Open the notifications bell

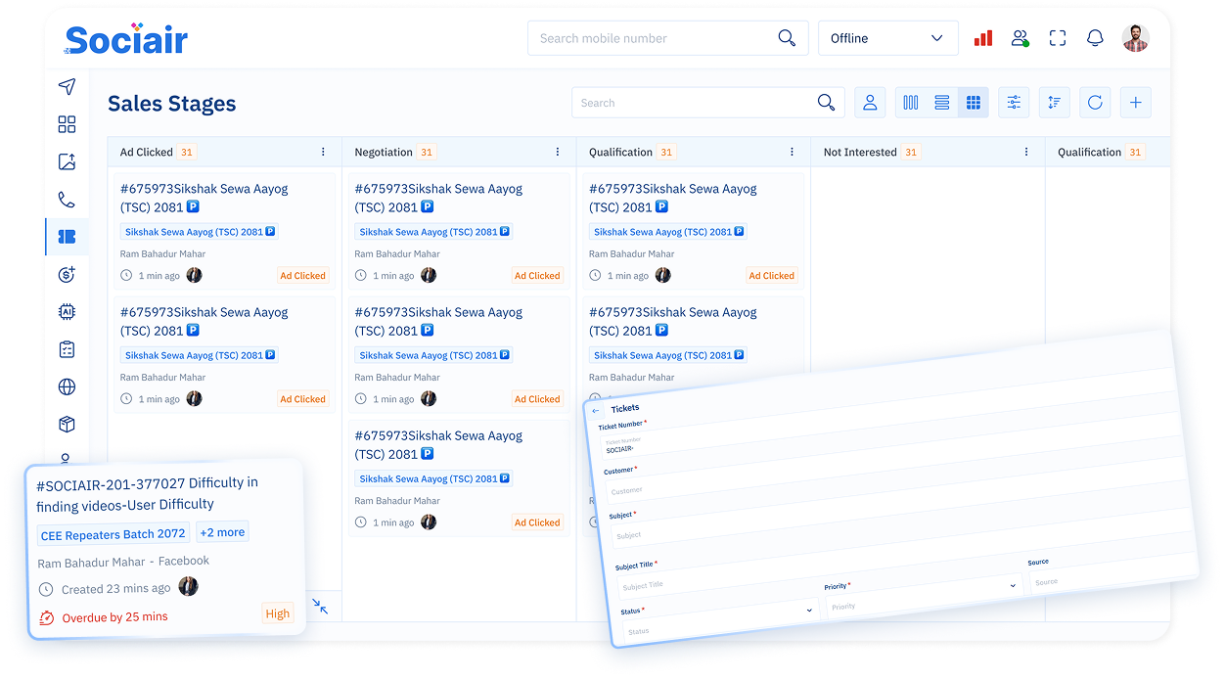coord(1095,38)
